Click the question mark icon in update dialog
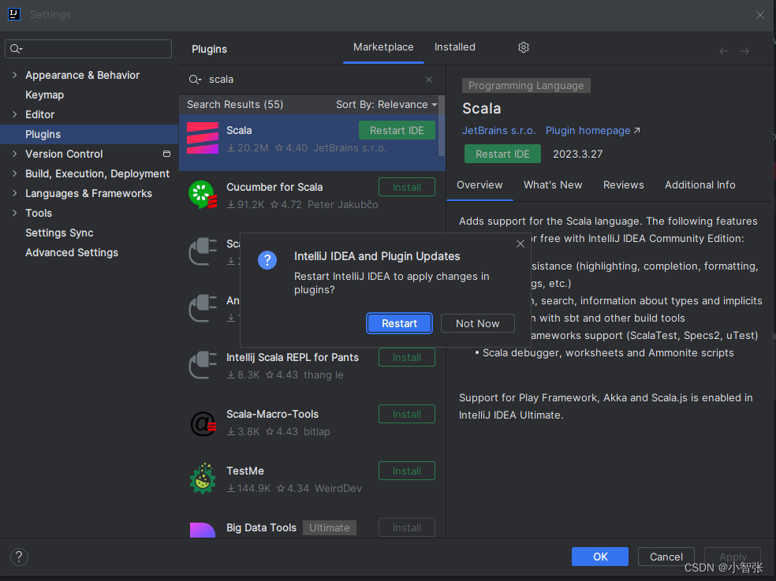776x581 pixels. tap(267, 260)
